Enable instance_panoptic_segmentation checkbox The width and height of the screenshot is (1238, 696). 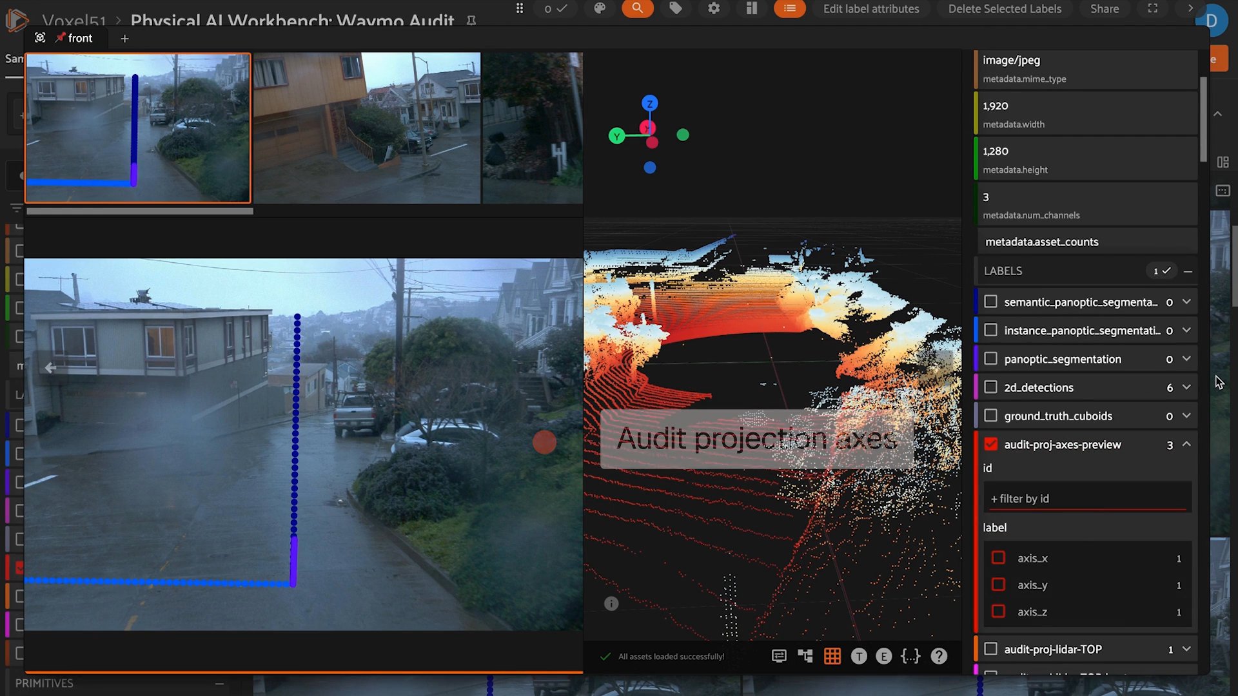(x=991, y=330)
